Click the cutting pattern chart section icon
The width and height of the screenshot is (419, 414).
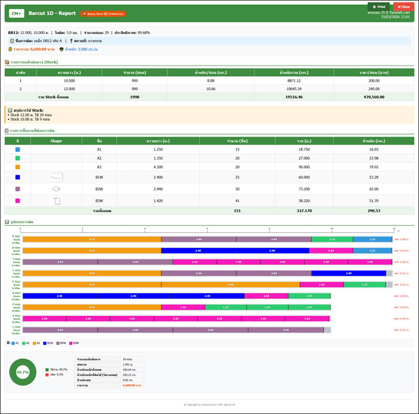(7, 222)
